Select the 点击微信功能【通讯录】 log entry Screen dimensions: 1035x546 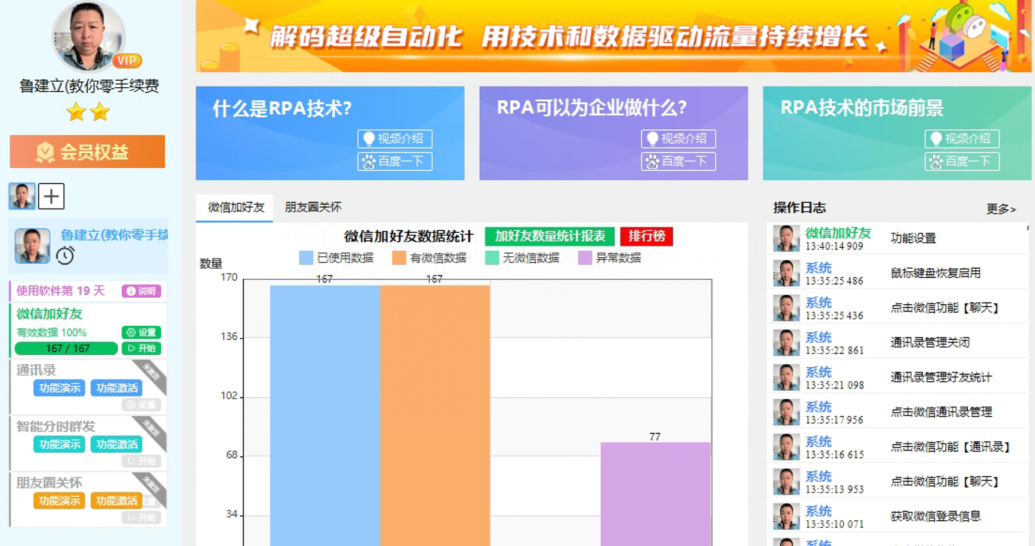tap(899, 447)
